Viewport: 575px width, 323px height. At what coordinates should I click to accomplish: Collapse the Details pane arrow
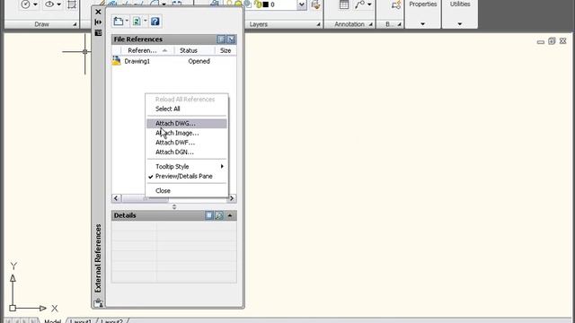pos(230,215)
